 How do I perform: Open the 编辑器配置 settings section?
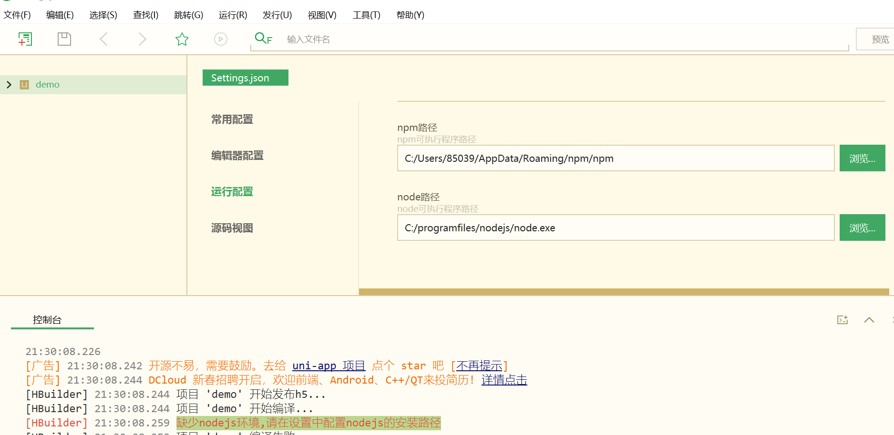point(237,156)
